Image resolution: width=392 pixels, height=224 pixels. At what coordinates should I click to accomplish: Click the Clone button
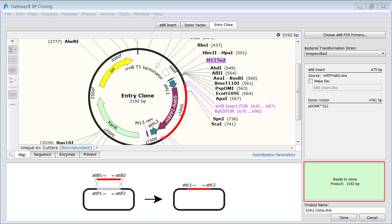pyautogui.click(x=344, y=218)
